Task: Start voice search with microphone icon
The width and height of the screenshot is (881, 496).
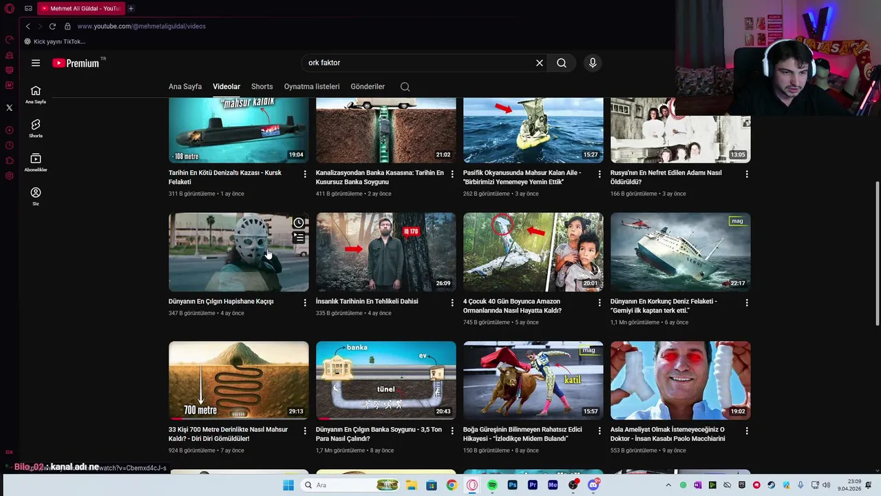Action: [593, 63]
